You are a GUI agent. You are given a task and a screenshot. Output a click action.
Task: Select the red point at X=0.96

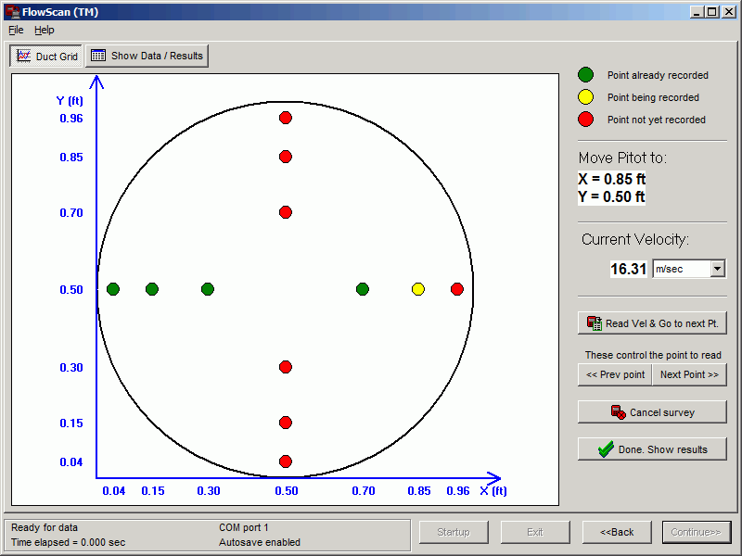[457, 289]
